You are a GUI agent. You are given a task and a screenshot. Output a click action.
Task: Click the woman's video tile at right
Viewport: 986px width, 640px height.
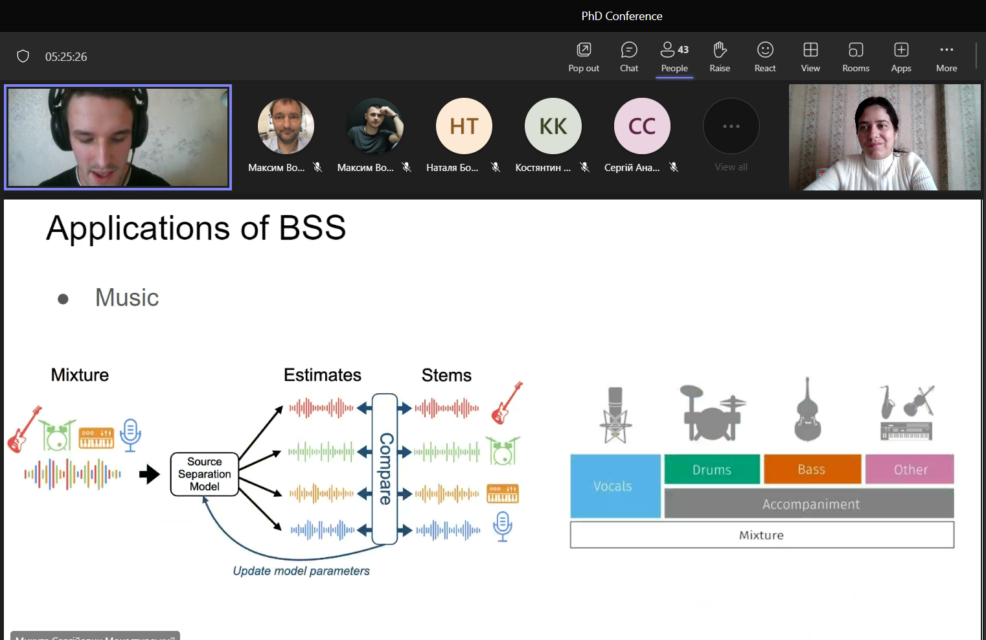pos(884,137)
